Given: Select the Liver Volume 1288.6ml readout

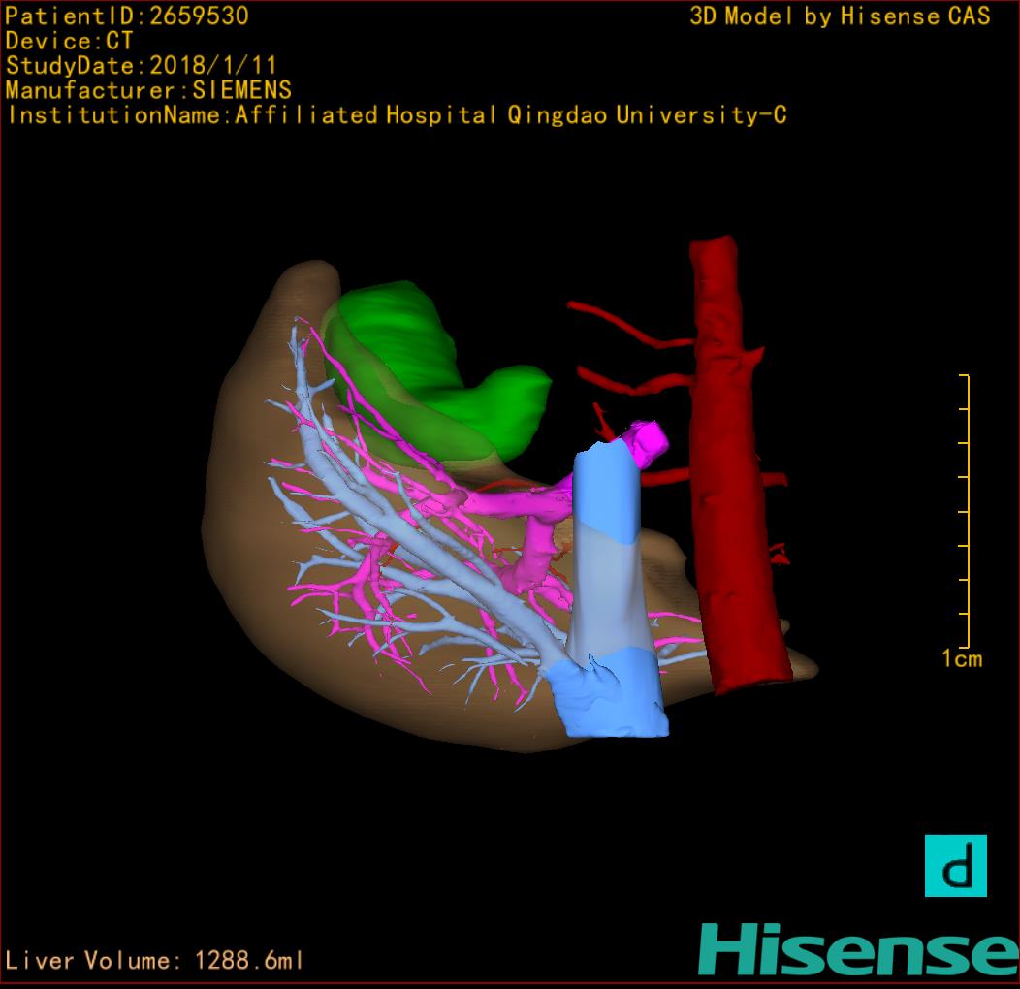Looking at the screenshot, I should point(155,961).
